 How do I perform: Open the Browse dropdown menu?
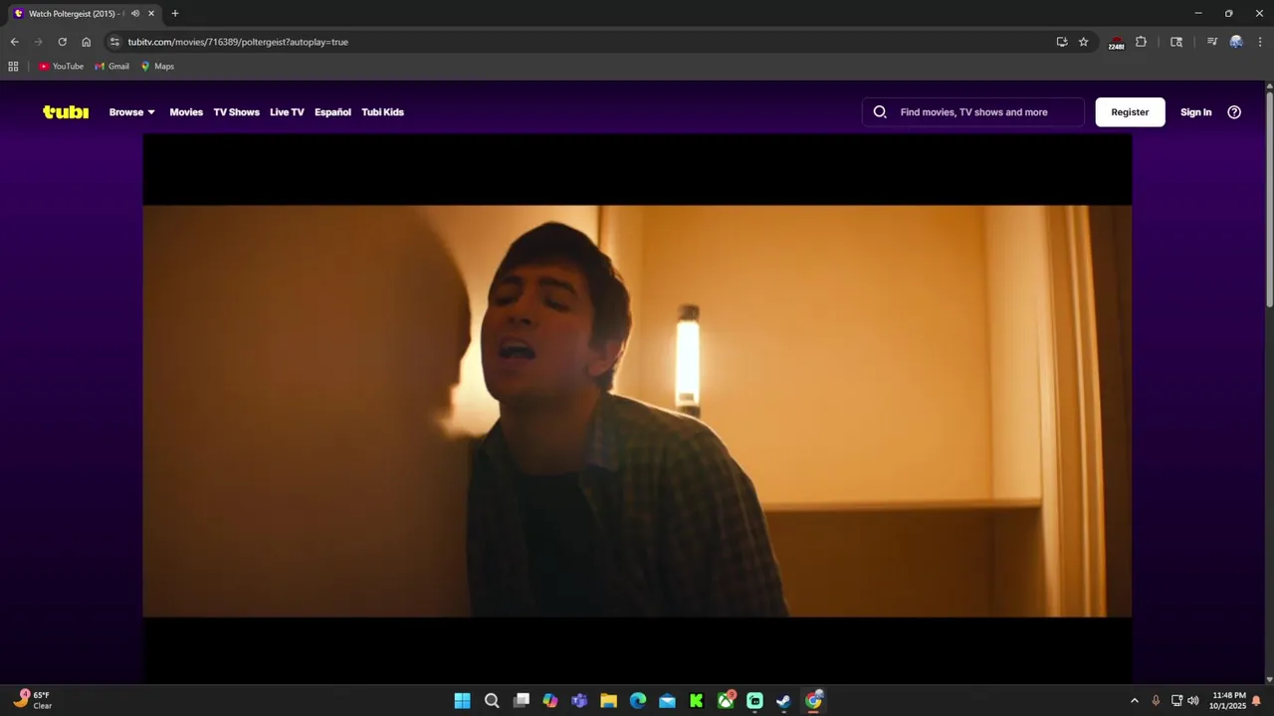pyautogui.click(x=131, y=112)
